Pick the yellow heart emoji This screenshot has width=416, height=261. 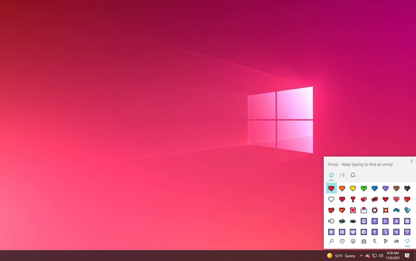click(x=353, y=188)
